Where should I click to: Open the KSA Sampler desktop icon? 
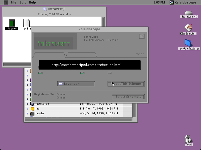(x=188, y=28)
